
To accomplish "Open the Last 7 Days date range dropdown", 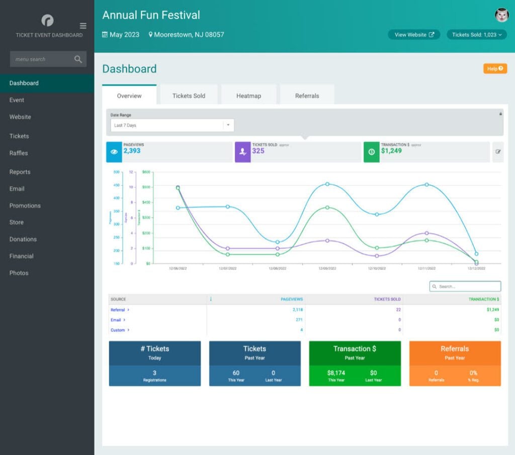I will point(228,125).
